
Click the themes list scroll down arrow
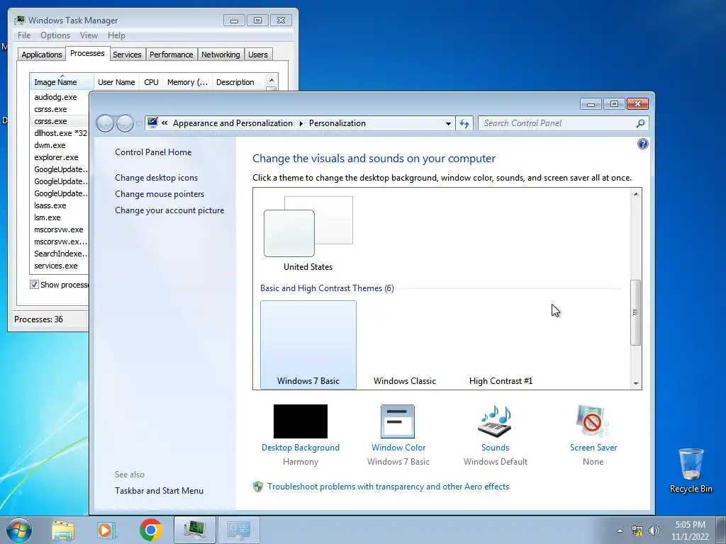point(636,383)
